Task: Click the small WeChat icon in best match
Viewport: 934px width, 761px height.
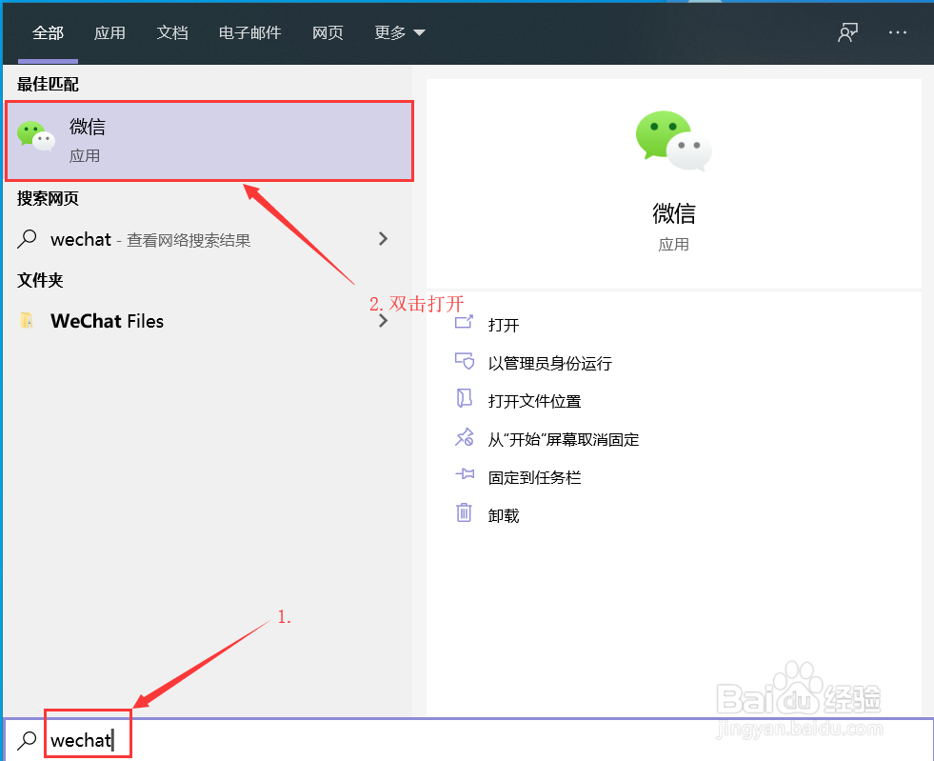Action: (x=36, y=136)
